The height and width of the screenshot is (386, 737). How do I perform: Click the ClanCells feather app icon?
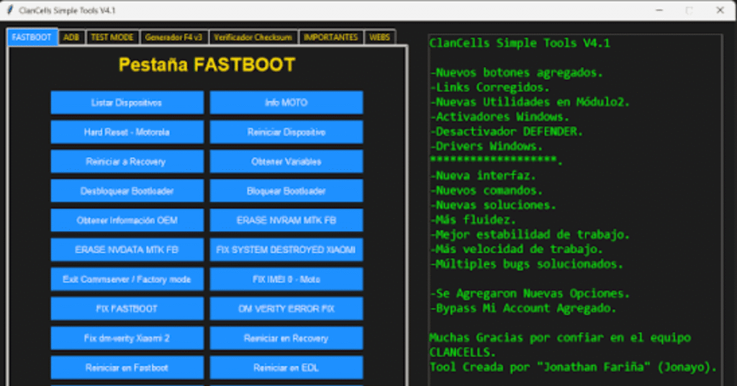[10, 10]
